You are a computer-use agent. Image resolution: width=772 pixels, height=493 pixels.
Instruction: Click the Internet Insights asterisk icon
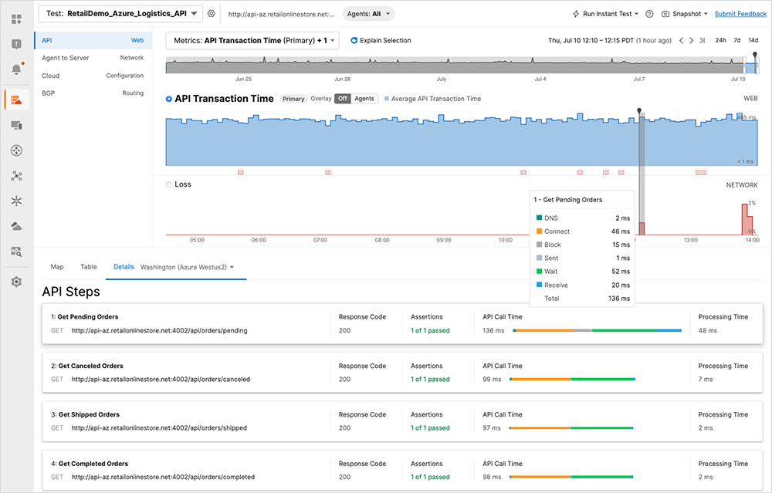pyautogui.click(x=16, y=201)
